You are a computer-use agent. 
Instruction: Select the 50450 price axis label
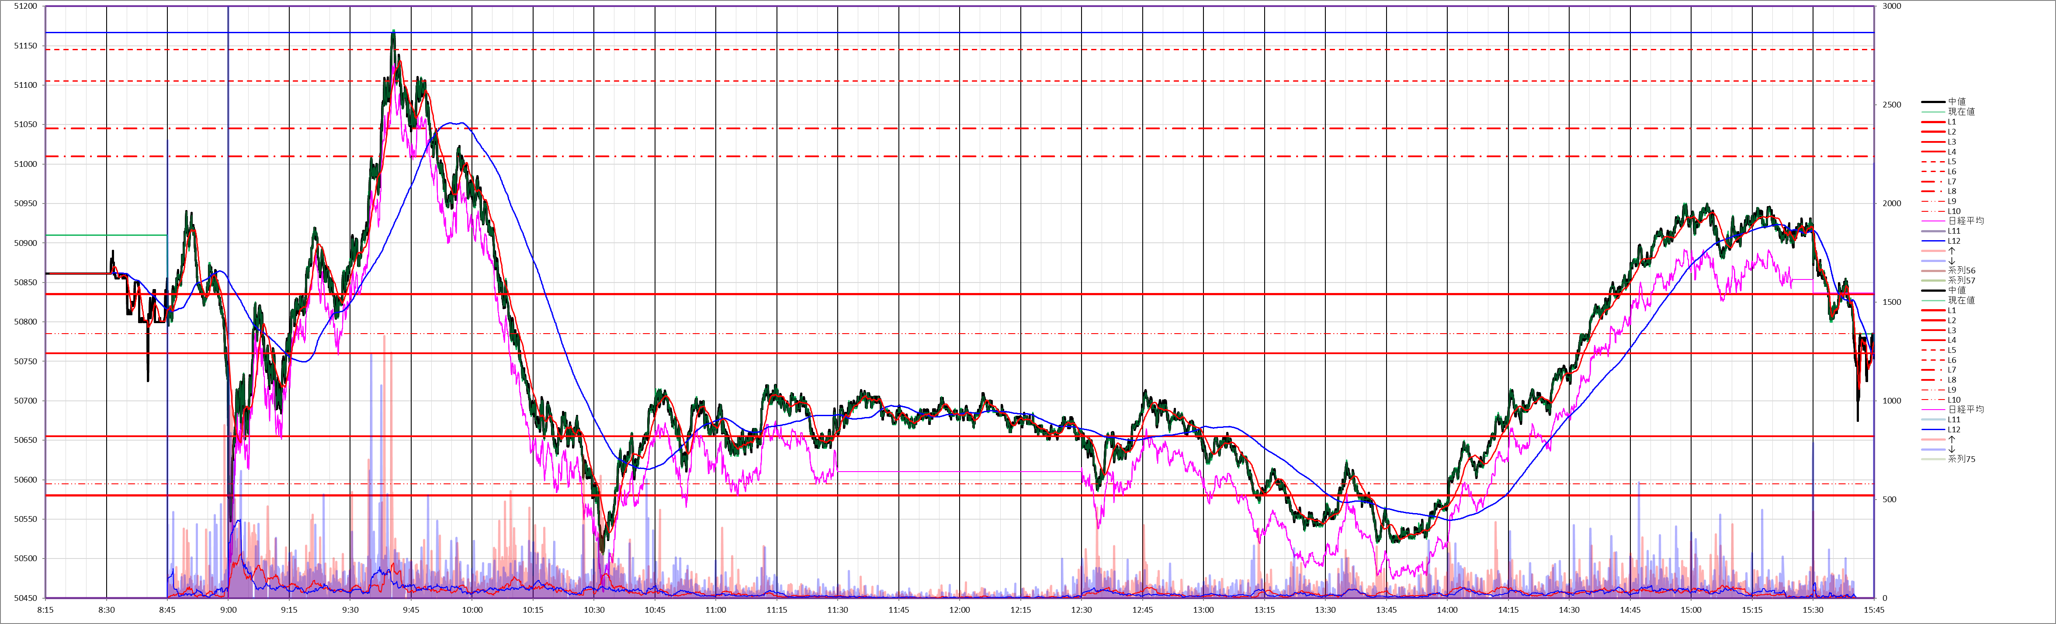pyautogui.click(x=25, y=598)
